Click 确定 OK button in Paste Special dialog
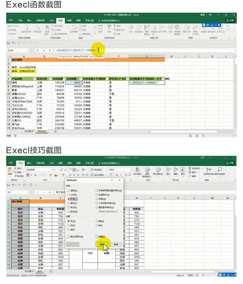The height and width of the screenshot is (284, 243). coord(102,244)
